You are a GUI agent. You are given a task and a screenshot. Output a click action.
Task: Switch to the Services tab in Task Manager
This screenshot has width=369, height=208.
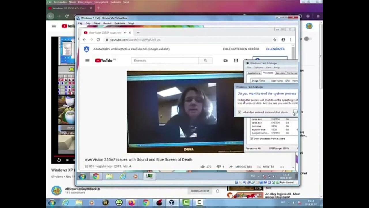(280, 73)
